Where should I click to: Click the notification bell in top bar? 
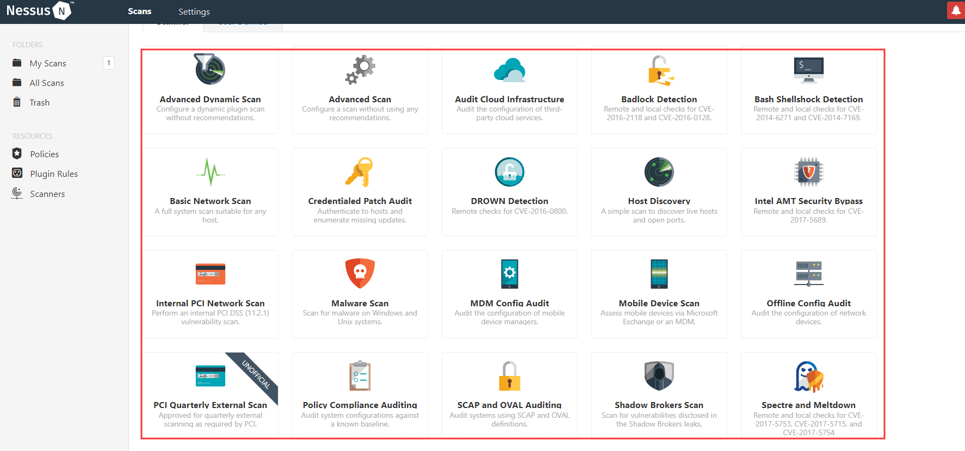pyautogui.click(x=956, y=10)
